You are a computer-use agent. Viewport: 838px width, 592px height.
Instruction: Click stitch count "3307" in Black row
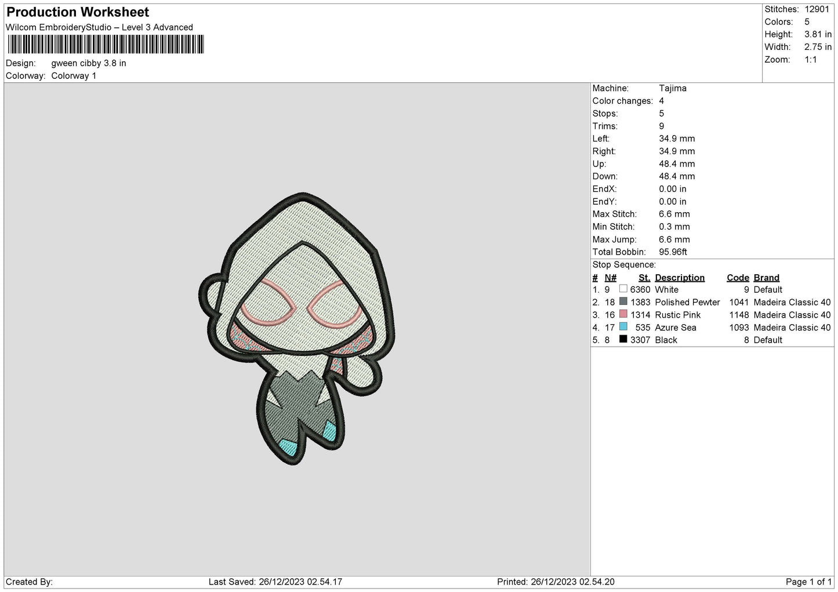640,340
